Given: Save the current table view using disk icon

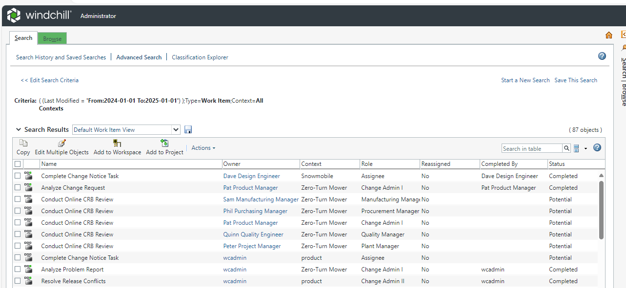Looking at the screenshot, I should (x=188, y=129).
